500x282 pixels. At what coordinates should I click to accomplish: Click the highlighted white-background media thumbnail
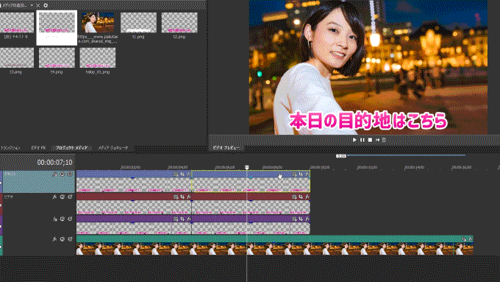57,27
